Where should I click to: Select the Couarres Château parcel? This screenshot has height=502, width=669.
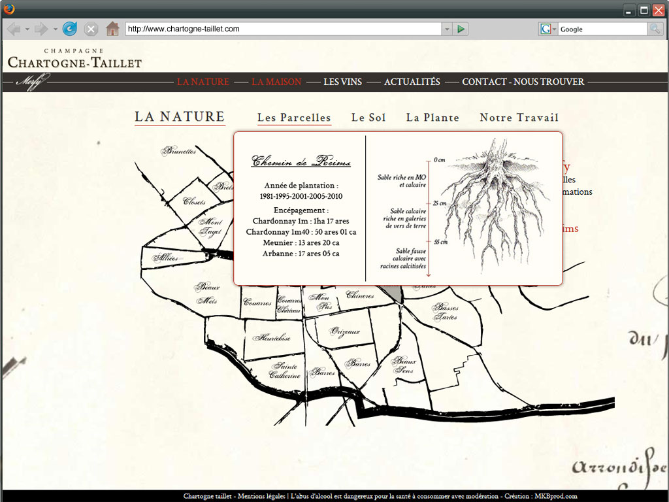pos(289,305)
